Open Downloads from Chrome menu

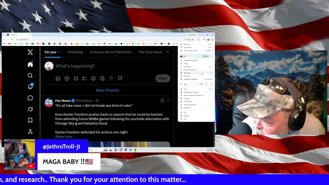(x=196, y=67)
